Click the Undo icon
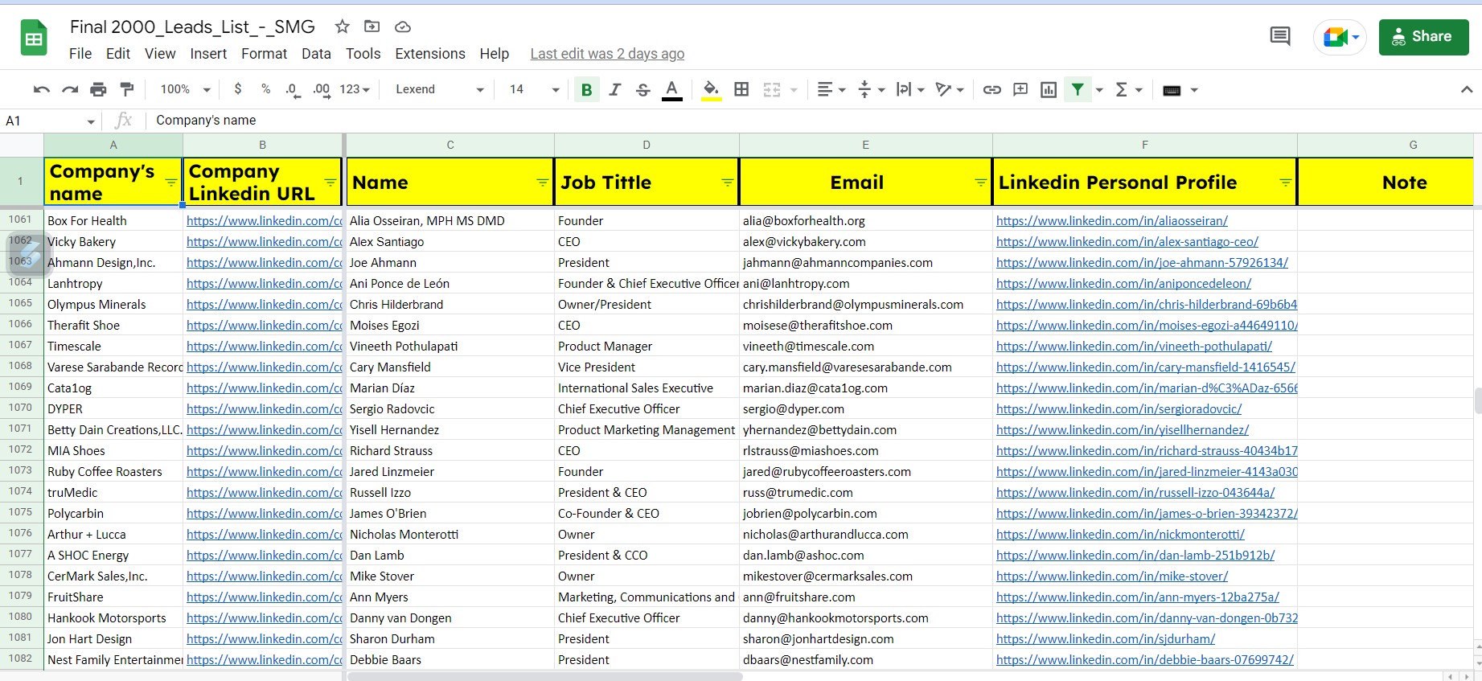 coord(42,89)
